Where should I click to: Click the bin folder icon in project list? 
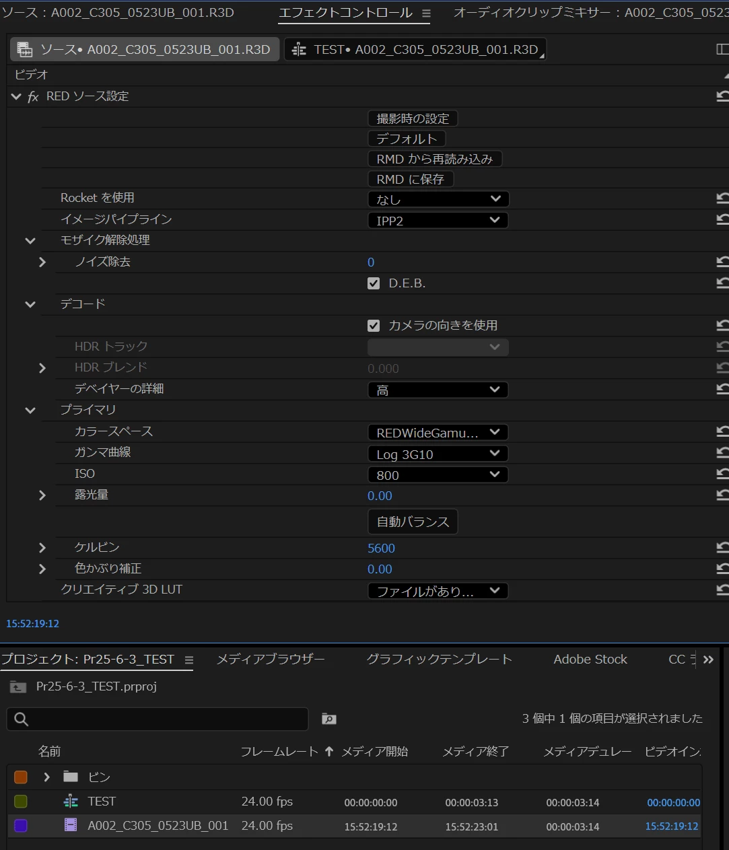[71, 777]
